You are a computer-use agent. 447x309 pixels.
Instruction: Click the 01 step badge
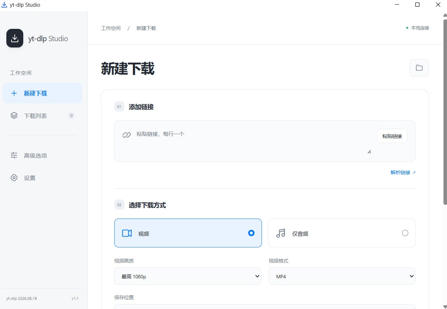tap(119, 107)
